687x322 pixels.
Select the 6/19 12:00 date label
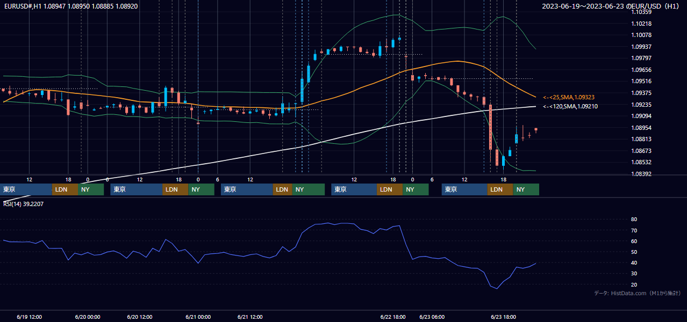pos(29,317)
